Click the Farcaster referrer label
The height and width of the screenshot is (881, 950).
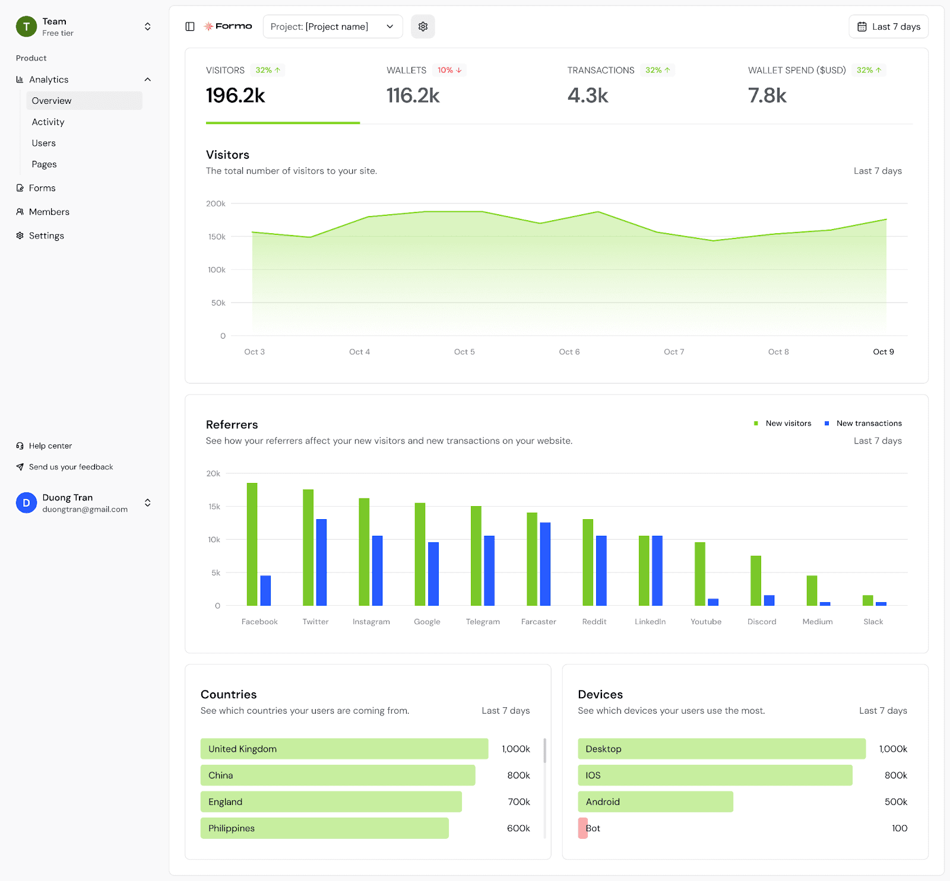(x=539, y=622)
